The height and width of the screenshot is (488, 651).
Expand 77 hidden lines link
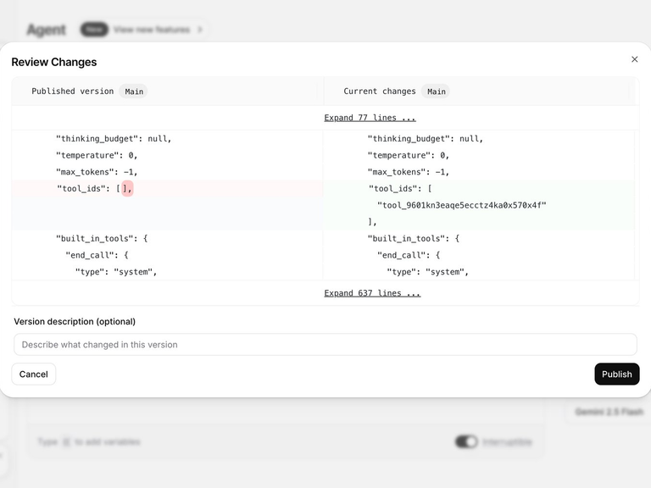click(370, 118)
